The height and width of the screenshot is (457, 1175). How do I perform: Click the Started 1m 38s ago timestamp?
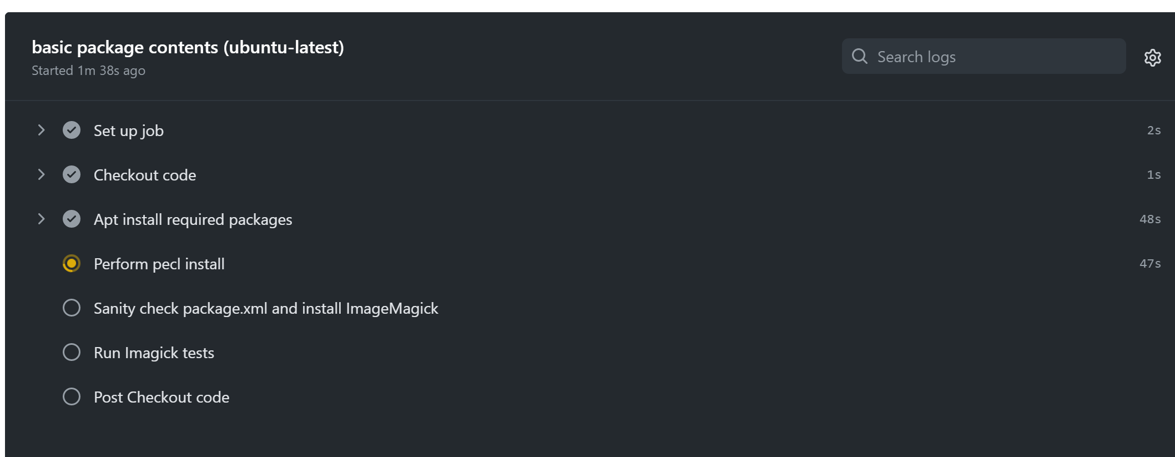(88, 70)
